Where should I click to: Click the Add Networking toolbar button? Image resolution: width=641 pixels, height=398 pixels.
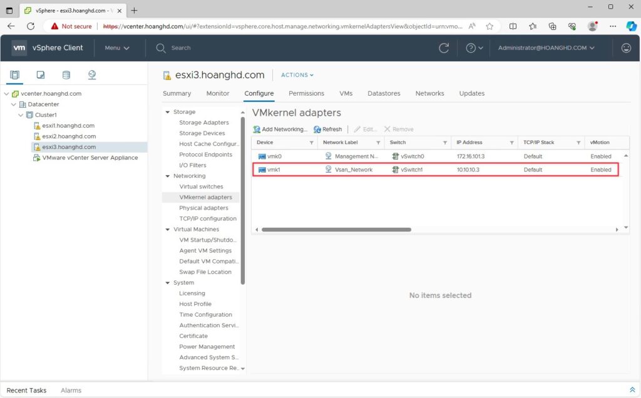coord(280,129)
